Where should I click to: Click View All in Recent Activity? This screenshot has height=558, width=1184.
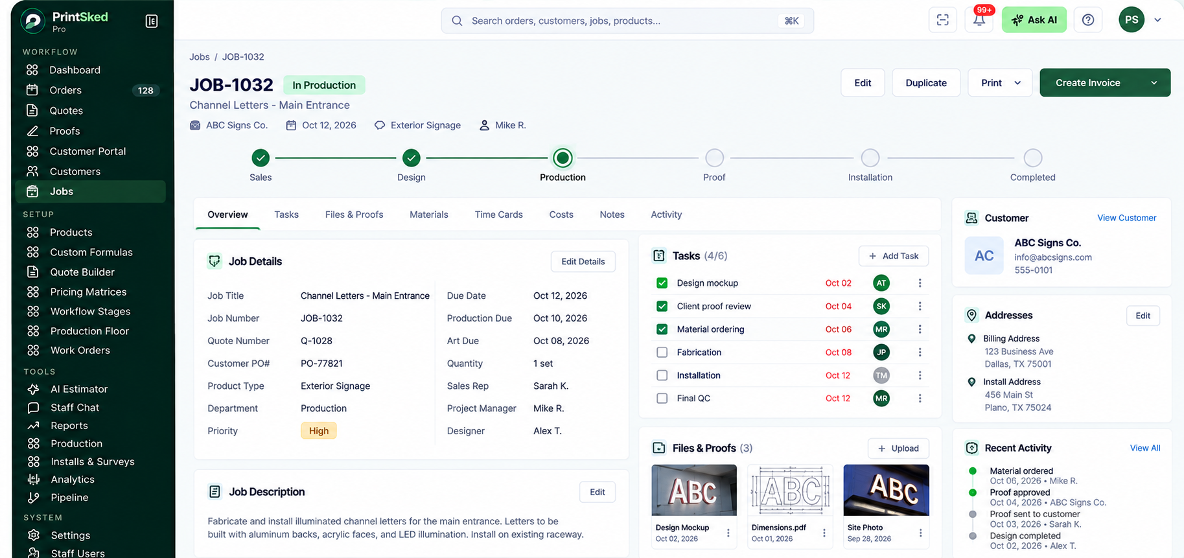(x=1145, y=448)
